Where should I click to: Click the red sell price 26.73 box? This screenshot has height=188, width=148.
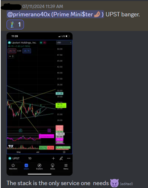click(12, 51)
